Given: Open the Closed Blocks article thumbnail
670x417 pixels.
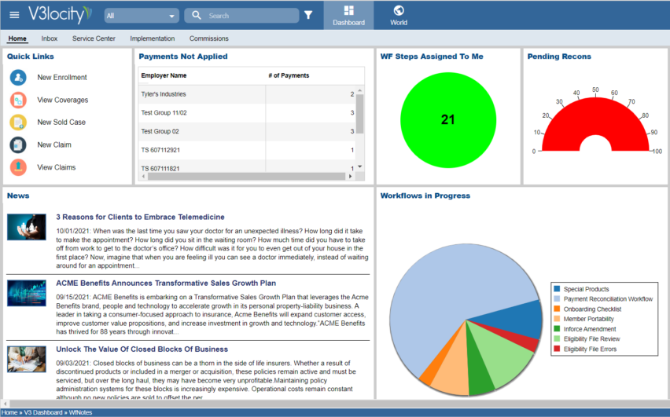Looking at the screenshot, I should 27,359.
